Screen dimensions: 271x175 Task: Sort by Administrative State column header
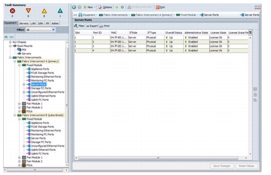tap(196, 32)
